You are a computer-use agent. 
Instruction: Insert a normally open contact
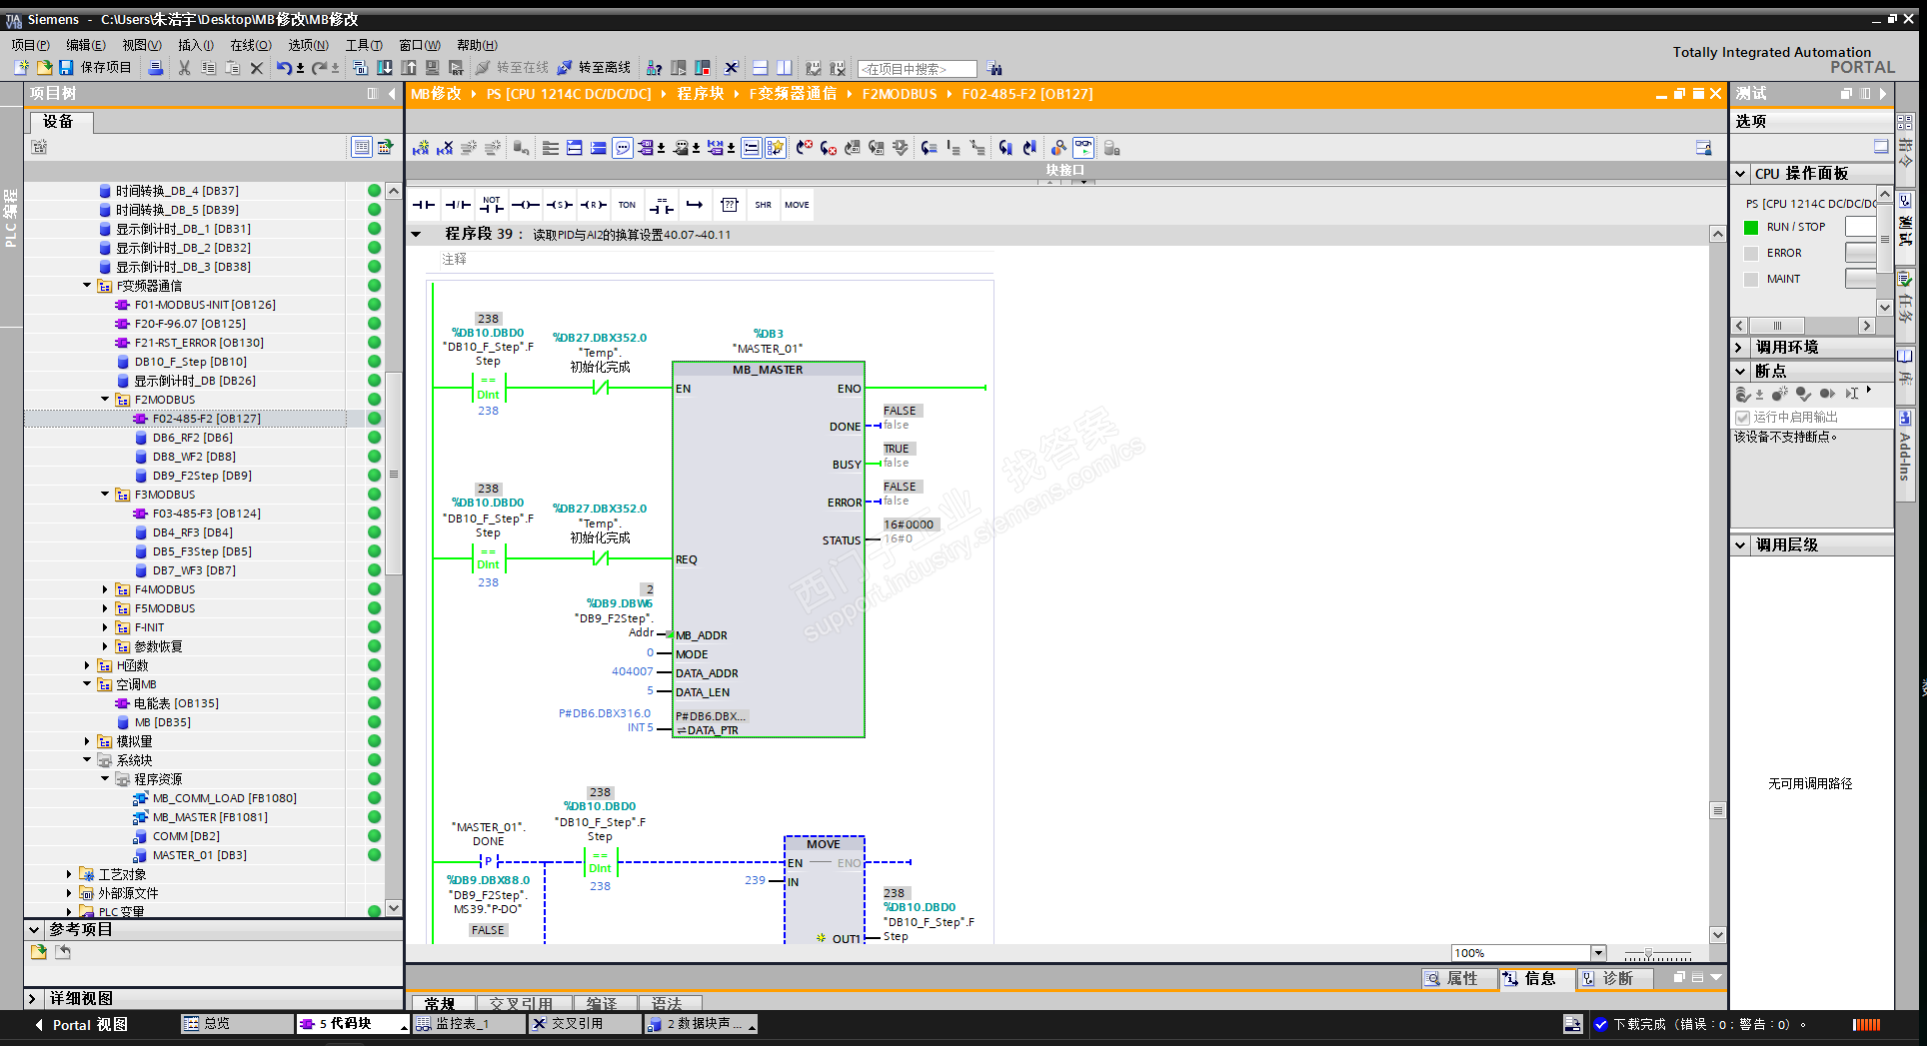click(x=424, y=205)
